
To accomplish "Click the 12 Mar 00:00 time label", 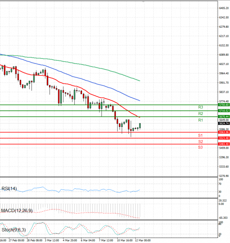I will 143,240.
